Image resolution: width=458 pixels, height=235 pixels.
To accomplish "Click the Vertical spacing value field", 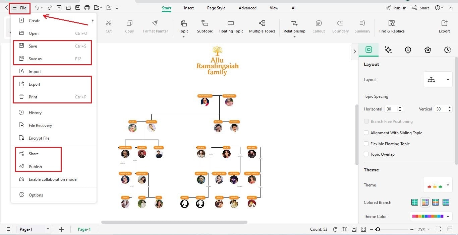I will pyautogui.click(x=441, y=109).
